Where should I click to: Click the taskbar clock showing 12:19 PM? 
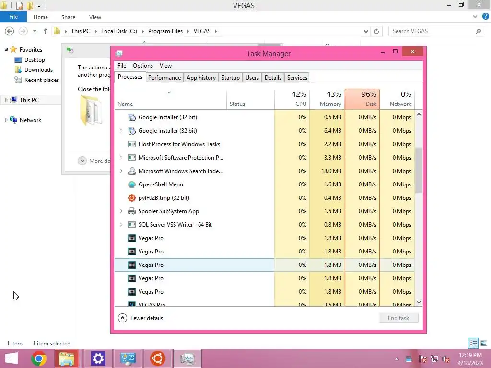coord(470,359)
